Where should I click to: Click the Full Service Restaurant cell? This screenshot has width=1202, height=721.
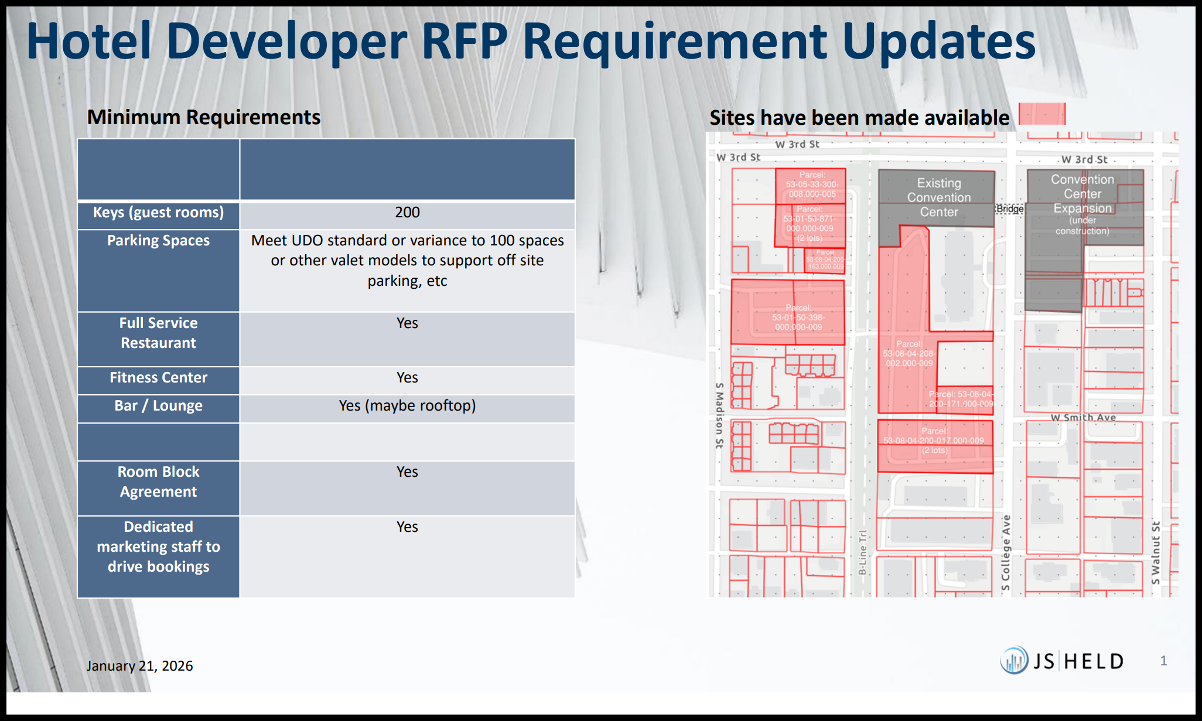pos(158,333)
